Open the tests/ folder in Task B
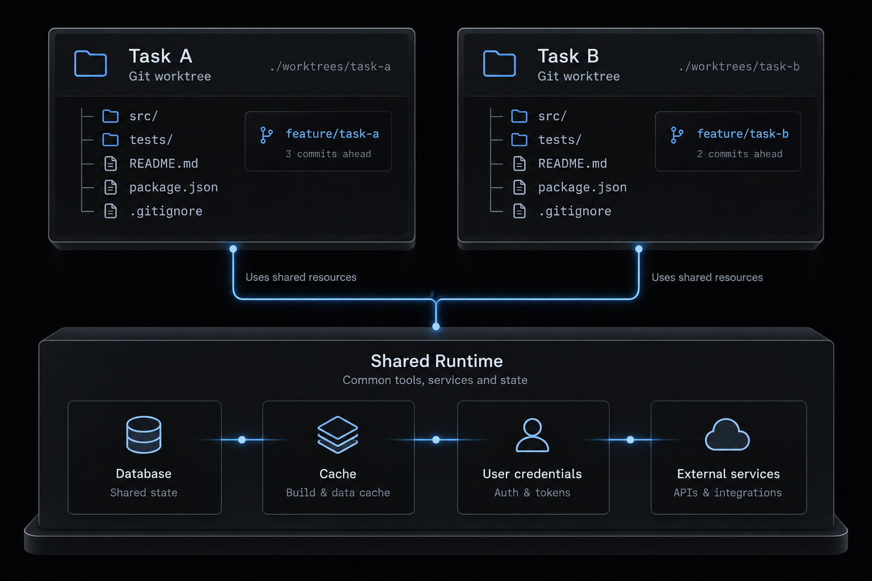This screenshot has width=872, height=581. pos(546,140)
